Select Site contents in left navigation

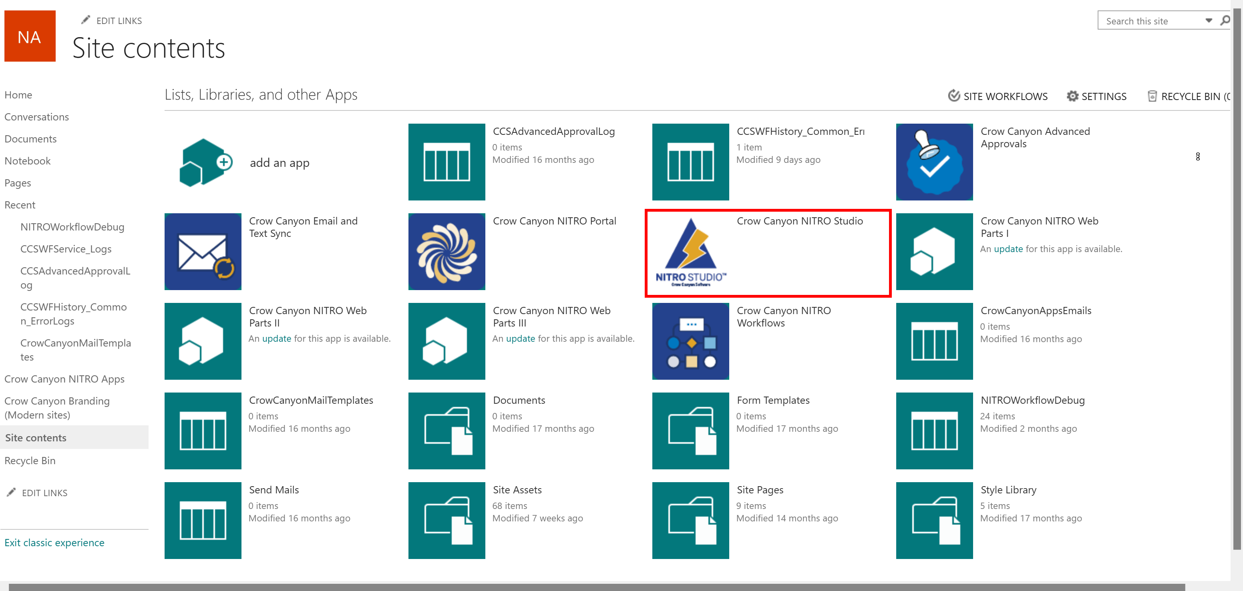74,438
